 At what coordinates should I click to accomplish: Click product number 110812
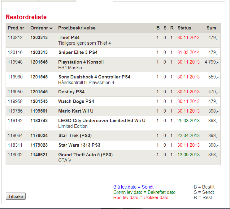pyautogui.click(x=15, y=38)
